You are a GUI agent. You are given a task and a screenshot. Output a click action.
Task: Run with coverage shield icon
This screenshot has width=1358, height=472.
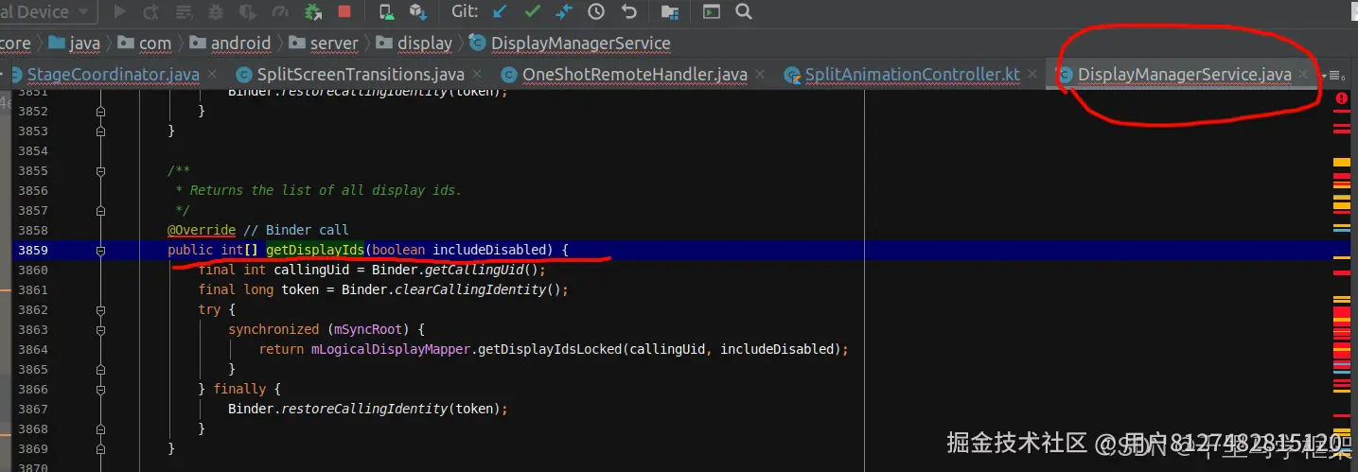pyautogui.click(x=247, y=11)
